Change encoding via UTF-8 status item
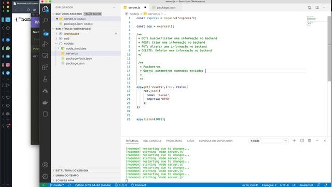The height and width of the screenshot is (187, 332). click(x=284, y=185)
